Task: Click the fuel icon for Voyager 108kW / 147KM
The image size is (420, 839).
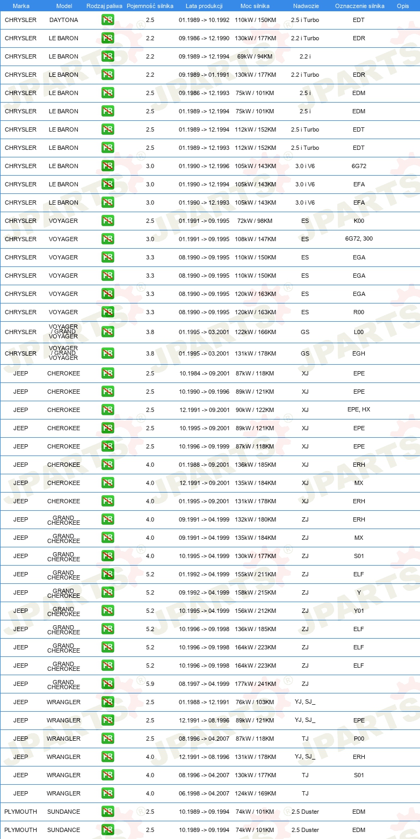Action: point(107,240)
